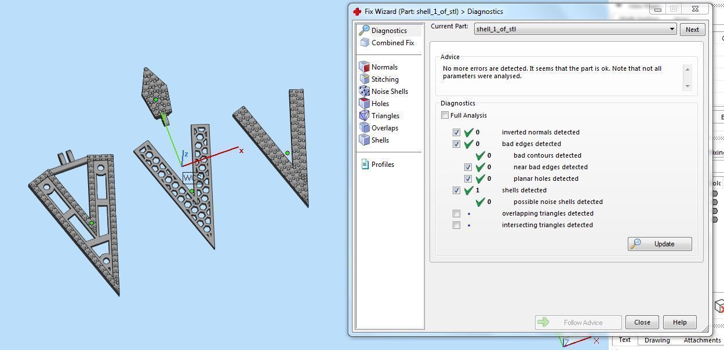Uncheck bad edges detection
The height and width of the screenshot is (350, 724).
point(456,144)
